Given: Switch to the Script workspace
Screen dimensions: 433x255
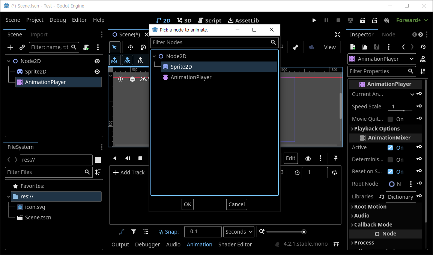Looking at the screenshot, I should pos(210,20).
